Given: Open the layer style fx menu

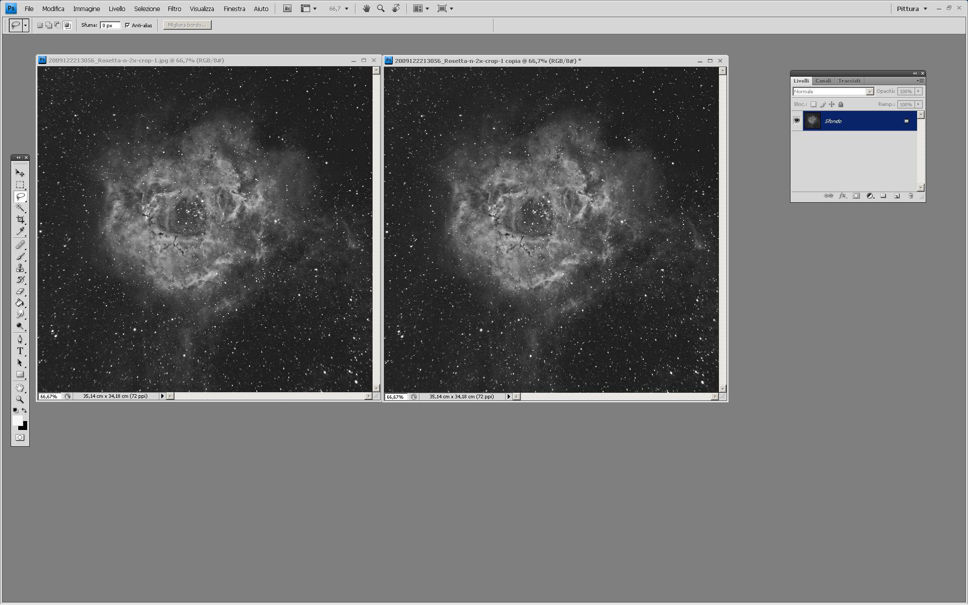Looking at the screenshot, I should click(842, 196).
